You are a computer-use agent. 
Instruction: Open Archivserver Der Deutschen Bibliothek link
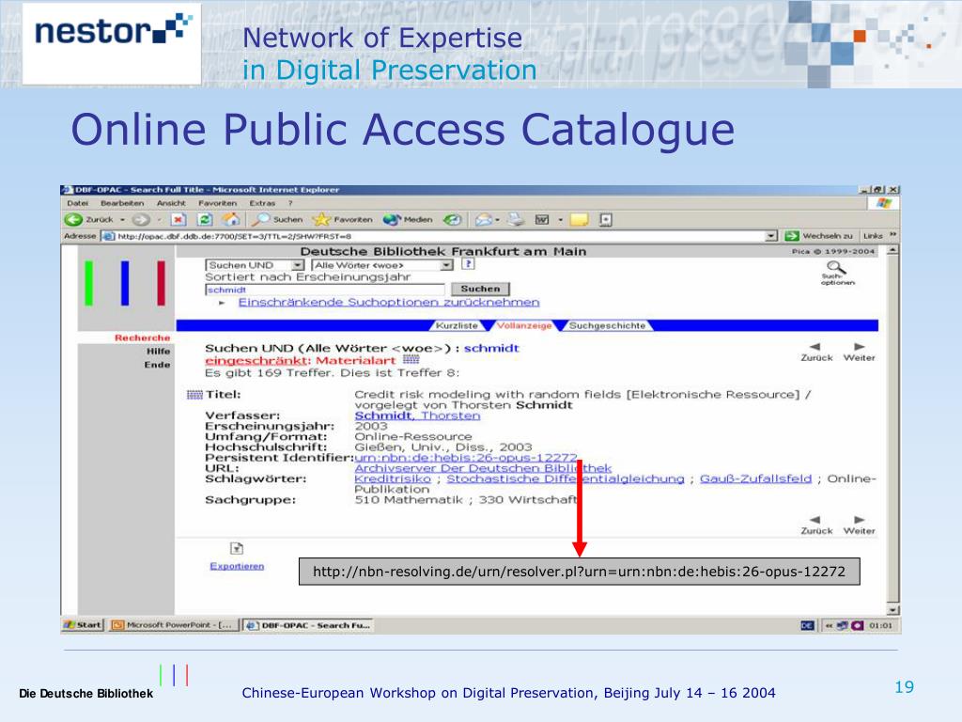483,468
